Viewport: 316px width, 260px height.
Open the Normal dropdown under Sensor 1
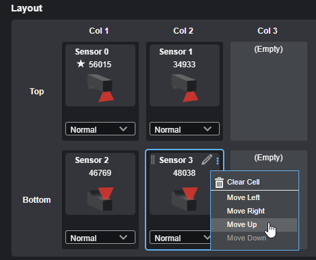point(185,129)
